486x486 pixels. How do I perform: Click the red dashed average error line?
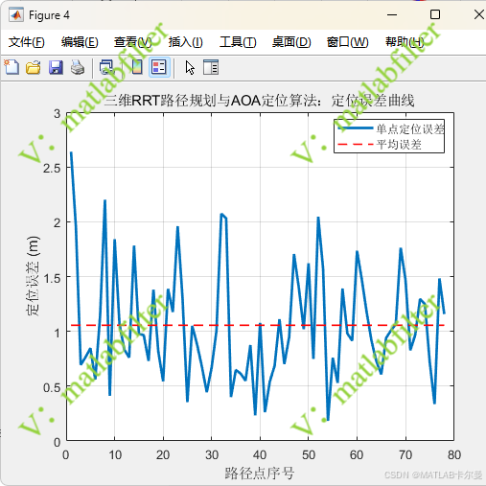coord(258,325)
